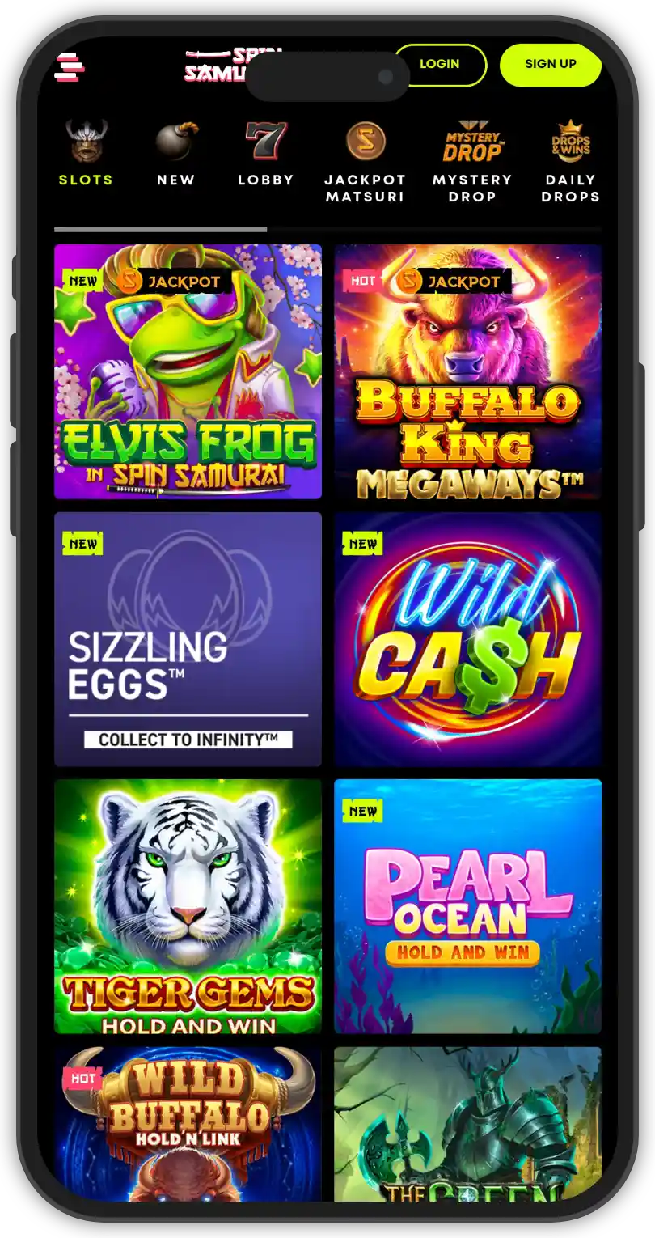Open Jackpot Matsuri coin icon
Image resolution: width=655 pixels, height=1238 pixels.
[x=366, y=141]
